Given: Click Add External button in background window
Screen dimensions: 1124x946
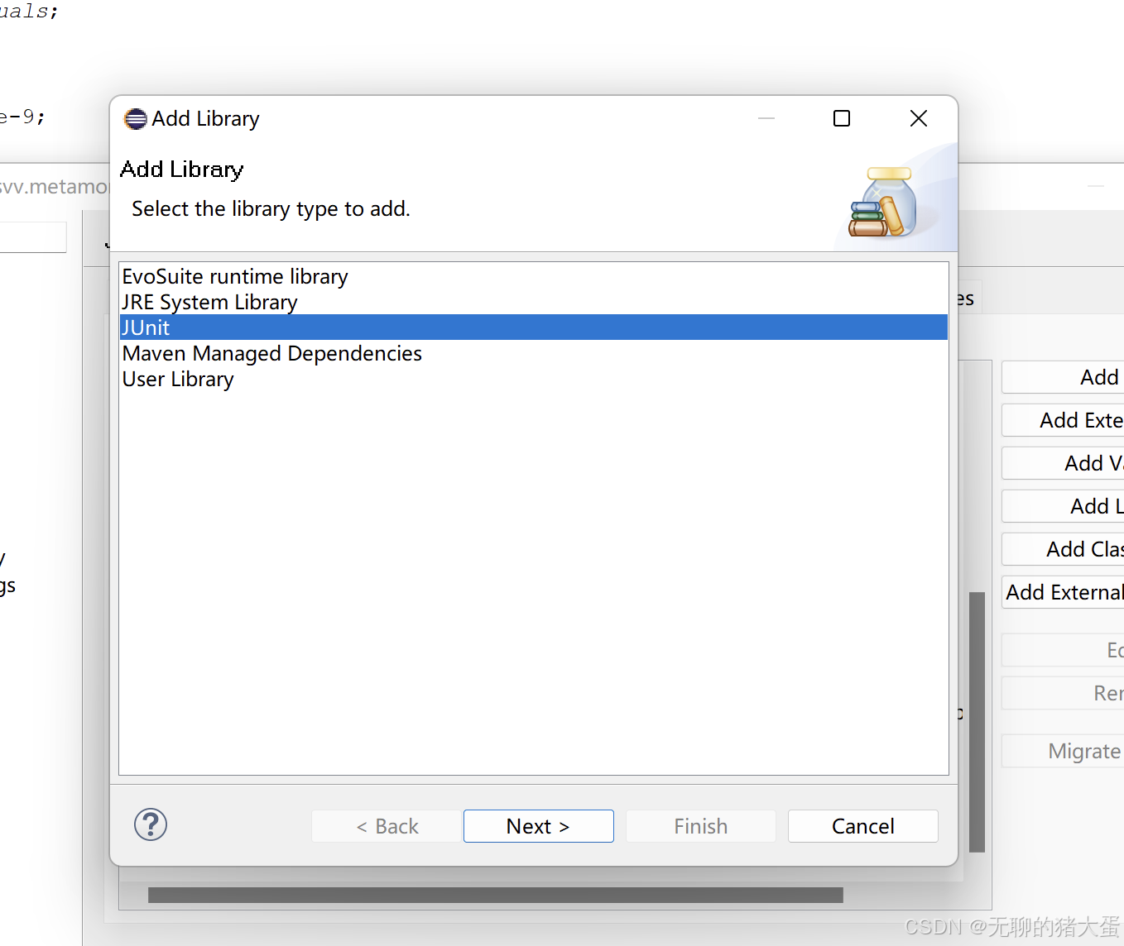Looking at the screenshot, I should 1063,592.
